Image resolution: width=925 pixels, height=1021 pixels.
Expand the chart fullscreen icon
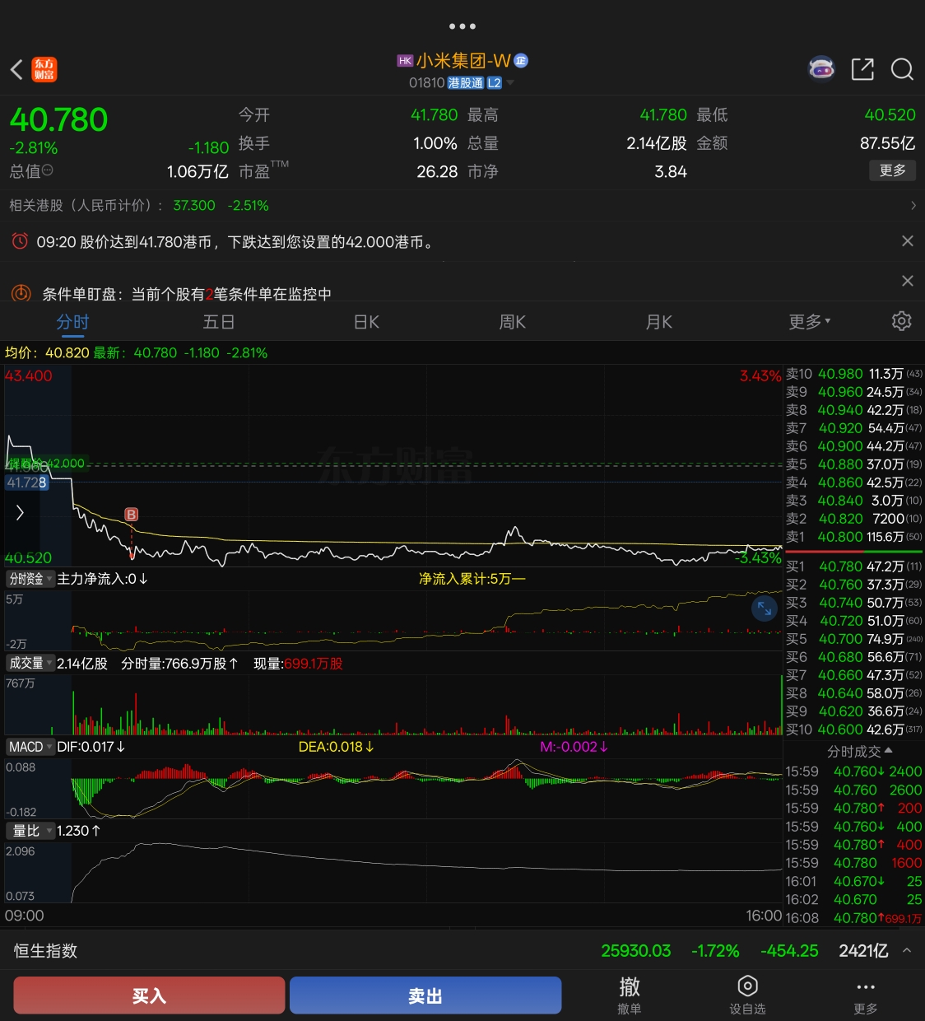[765, 608]
